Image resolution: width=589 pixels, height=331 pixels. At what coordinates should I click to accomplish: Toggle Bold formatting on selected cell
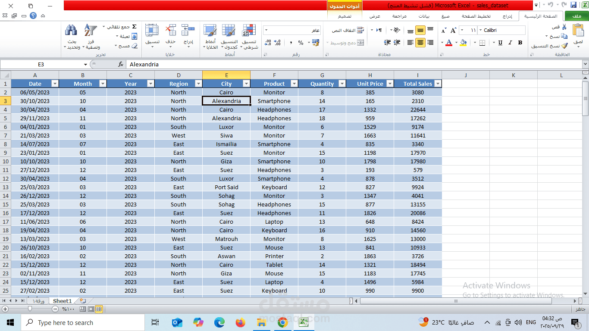pos(520,42)
